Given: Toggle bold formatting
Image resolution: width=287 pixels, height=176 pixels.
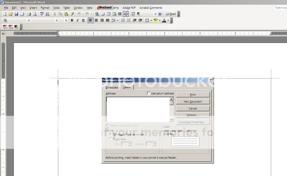Looking at the screenshot, I should tap(72, 21).
